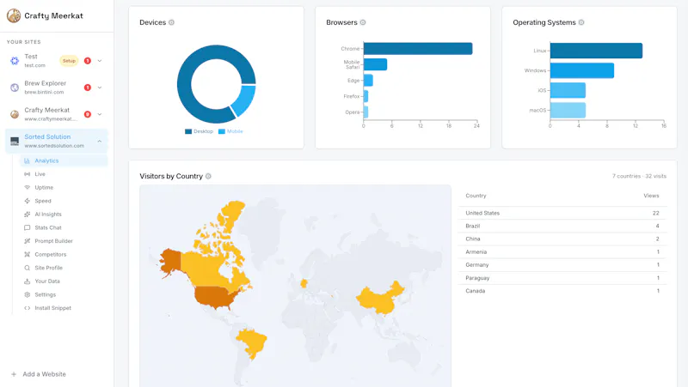Toggle the Mobile legend swatch
The width and height of the screenshot is (688, 387).
tap(222, 131)
